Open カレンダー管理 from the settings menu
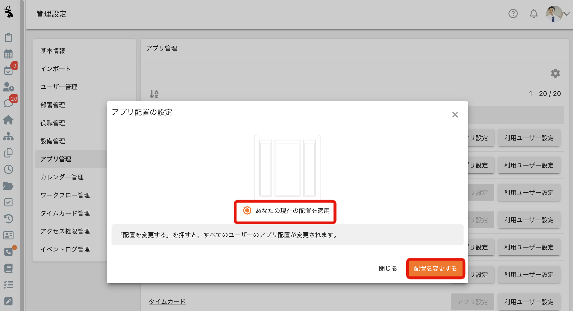The image size is (573, 311). pos(62,177)
